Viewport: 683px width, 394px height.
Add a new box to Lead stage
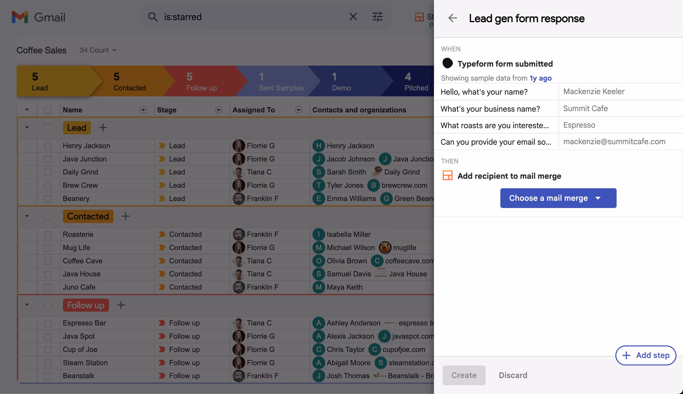tap(103, 127)
